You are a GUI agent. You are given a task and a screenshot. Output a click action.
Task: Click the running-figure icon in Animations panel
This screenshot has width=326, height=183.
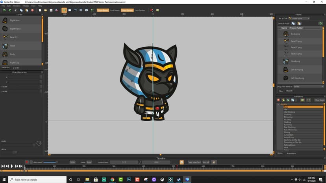283,100
